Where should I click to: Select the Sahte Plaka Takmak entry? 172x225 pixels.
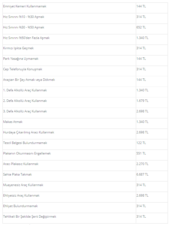pos(17,174)
